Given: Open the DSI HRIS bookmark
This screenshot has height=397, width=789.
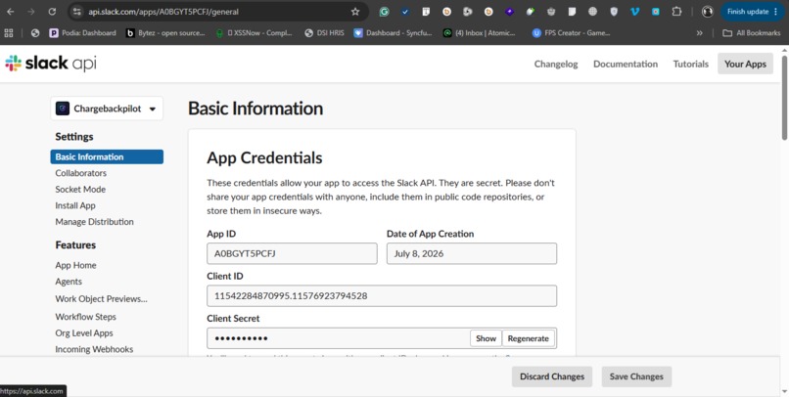Looking at the screenshot, I should coord(325,33).
